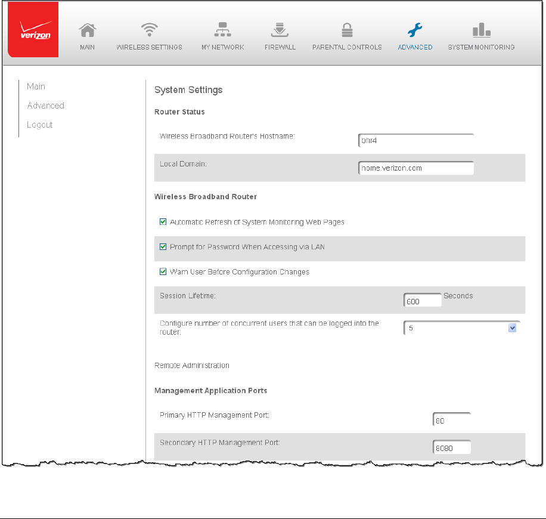Click the Wireless Broadband Router's Hostname label
Screen dimensions: 546x519
point(227,136)
